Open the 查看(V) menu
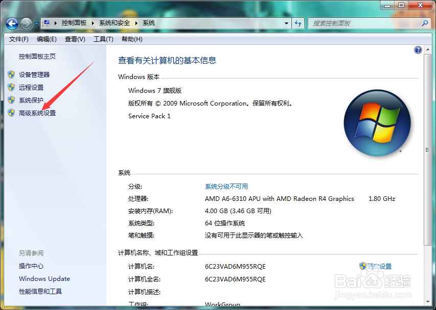Image resolution: width=436 pixels, height=310 pixels. coord(75,39)
